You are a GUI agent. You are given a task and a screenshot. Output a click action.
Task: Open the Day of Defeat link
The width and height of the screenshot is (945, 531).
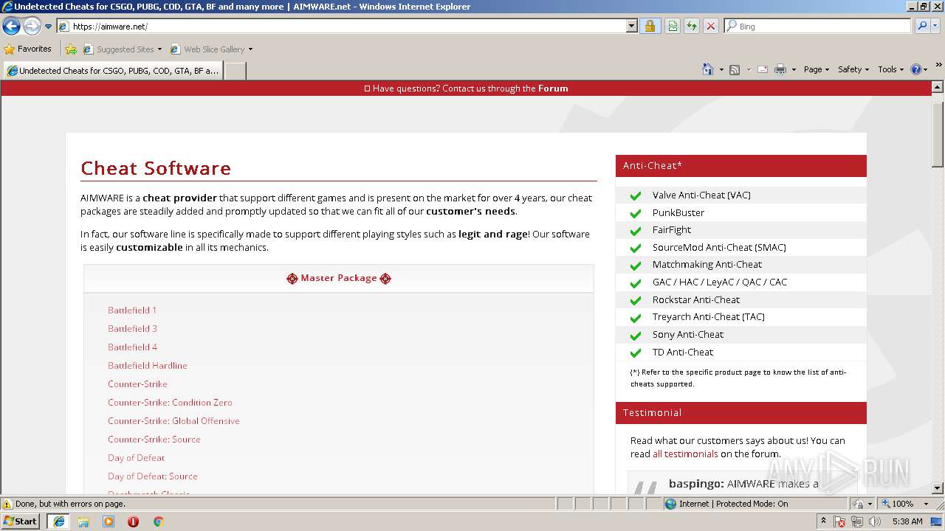click(x=136, y=458)
